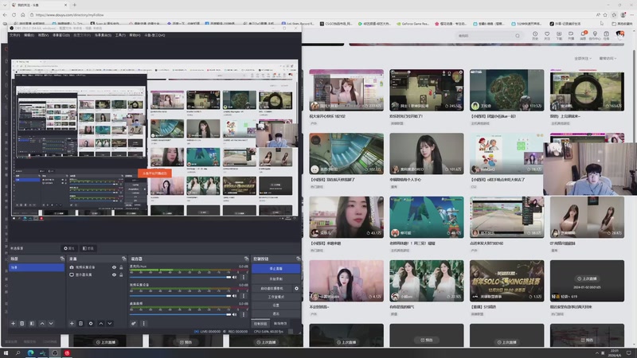Mute the 桌面音频 mixer channel
637x358 pixels.
[234, 314]
